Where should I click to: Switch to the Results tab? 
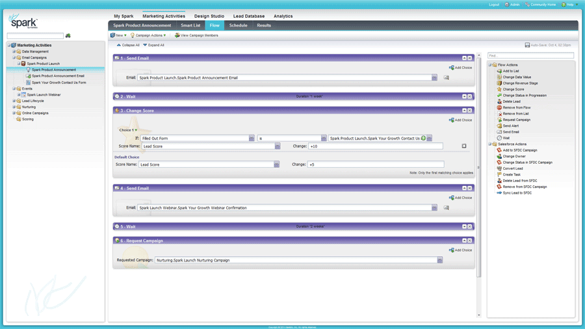point(264,25)
